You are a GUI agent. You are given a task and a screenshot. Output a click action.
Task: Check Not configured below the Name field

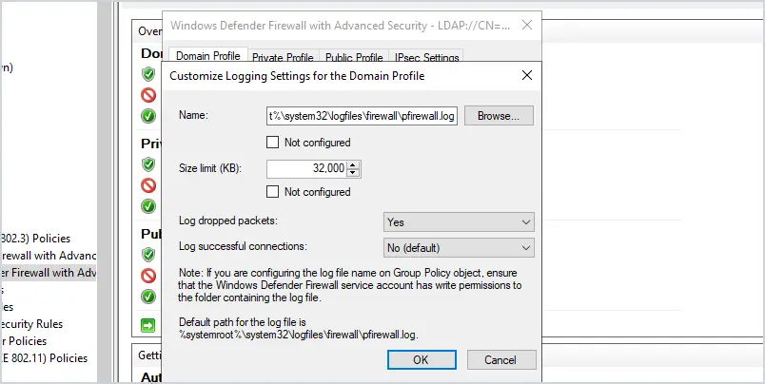(272, 143)
